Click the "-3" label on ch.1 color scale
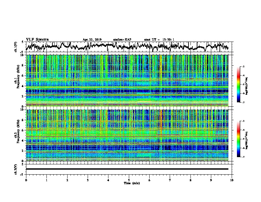This screenshot has height=202, width=261. 243,66
